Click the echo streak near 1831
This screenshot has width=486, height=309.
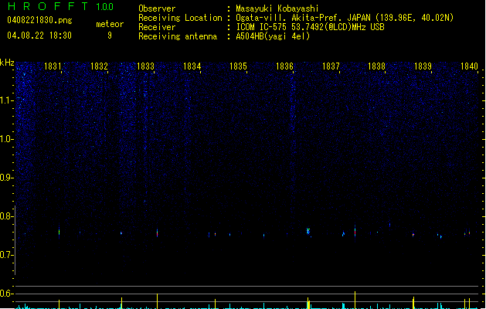[59, 233]
